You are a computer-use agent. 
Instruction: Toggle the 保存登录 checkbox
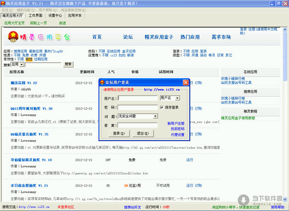tap(162, 107)
